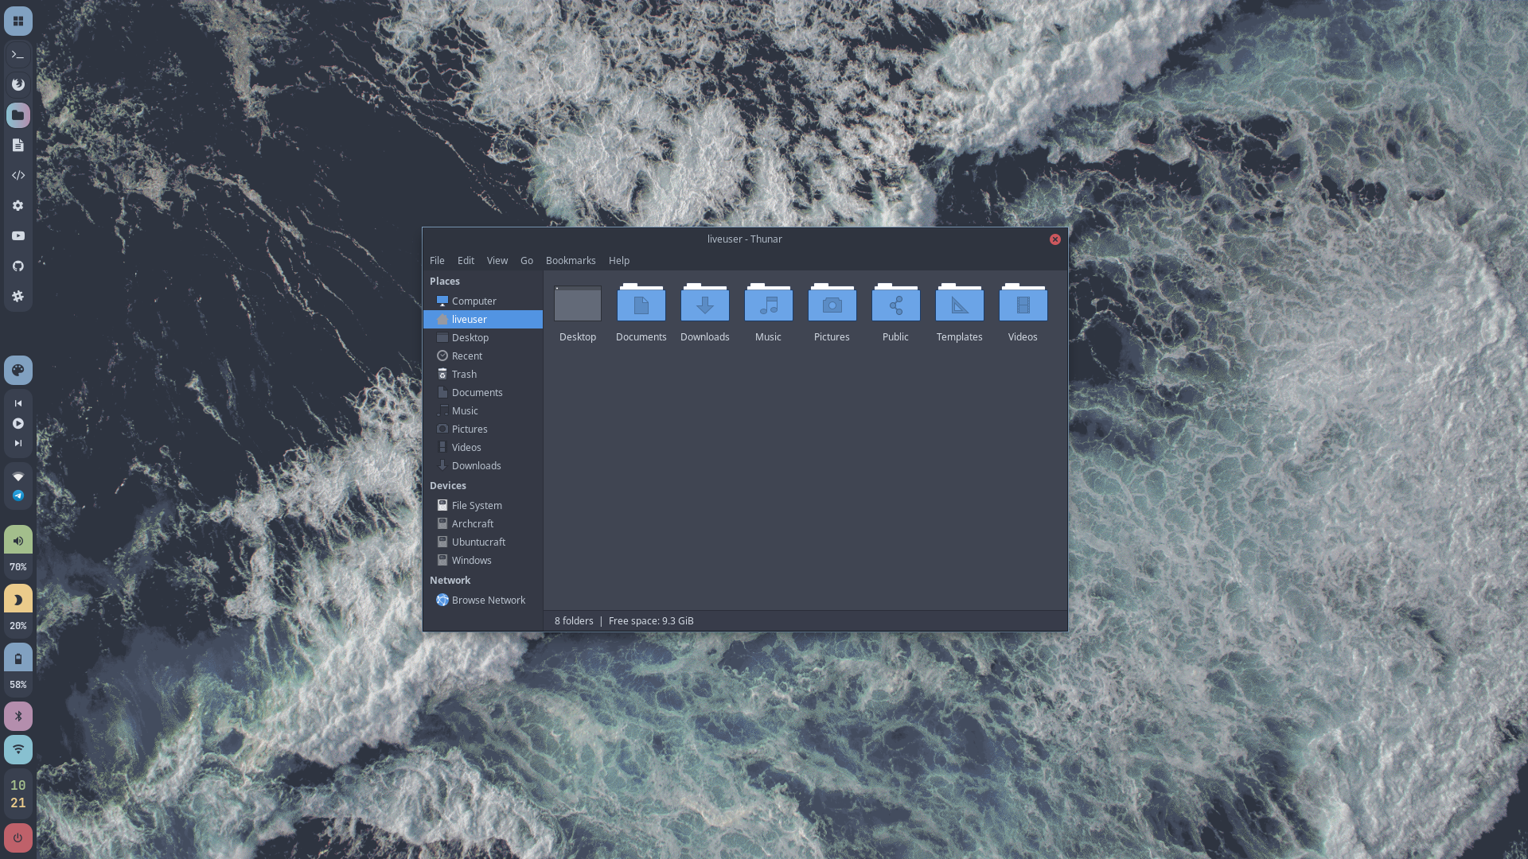Open the Go menu
Viewport: 1528px width, 859px height.
pyautogui.click(x=527, y=261)
